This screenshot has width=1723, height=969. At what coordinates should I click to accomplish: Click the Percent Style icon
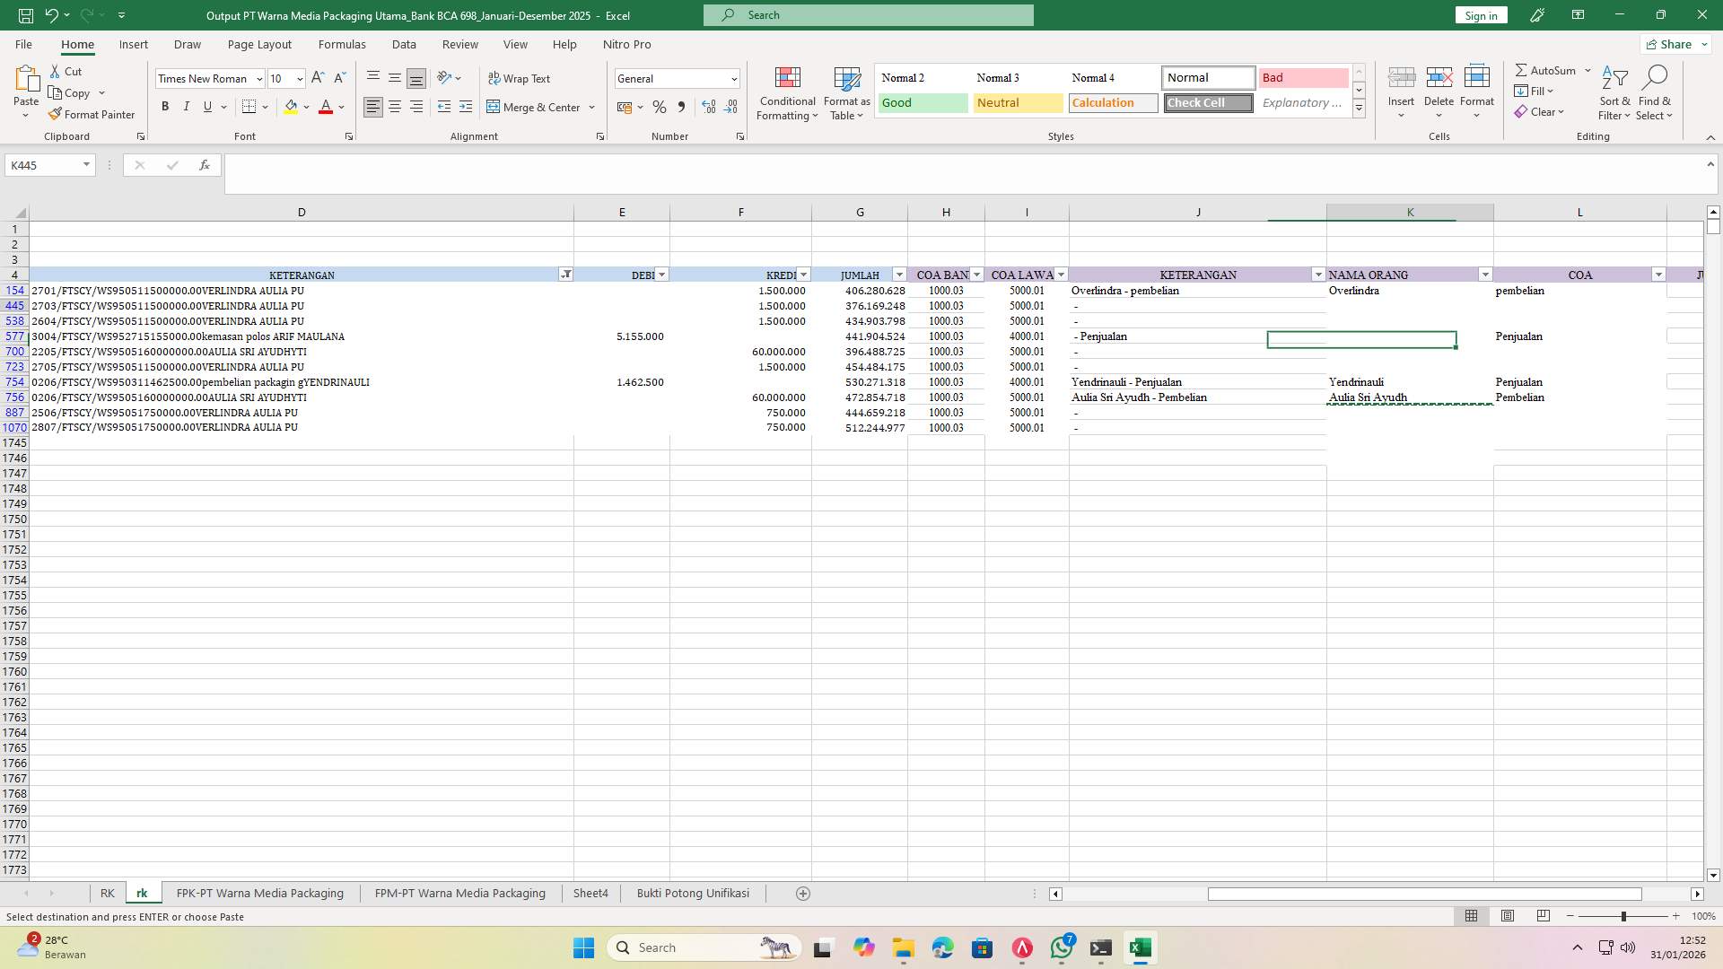click(x=660, y=107)
